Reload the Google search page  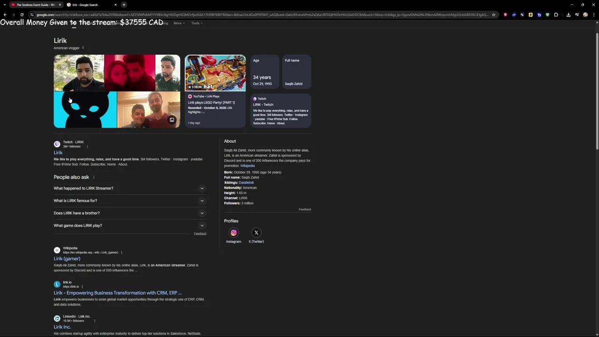pos(22,15)
